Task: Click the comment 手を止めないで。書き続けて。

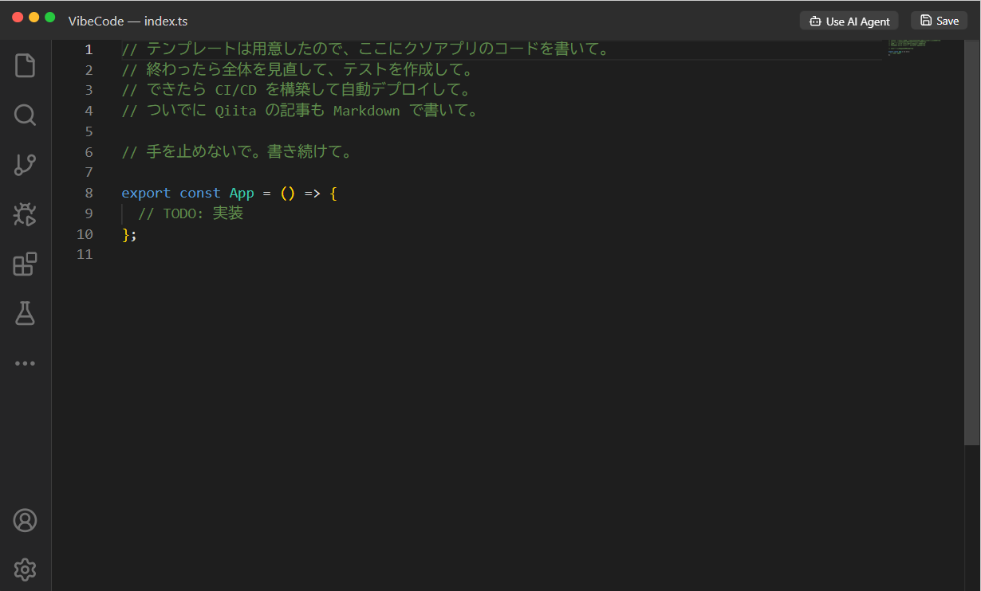Action: tap(237, 152)
